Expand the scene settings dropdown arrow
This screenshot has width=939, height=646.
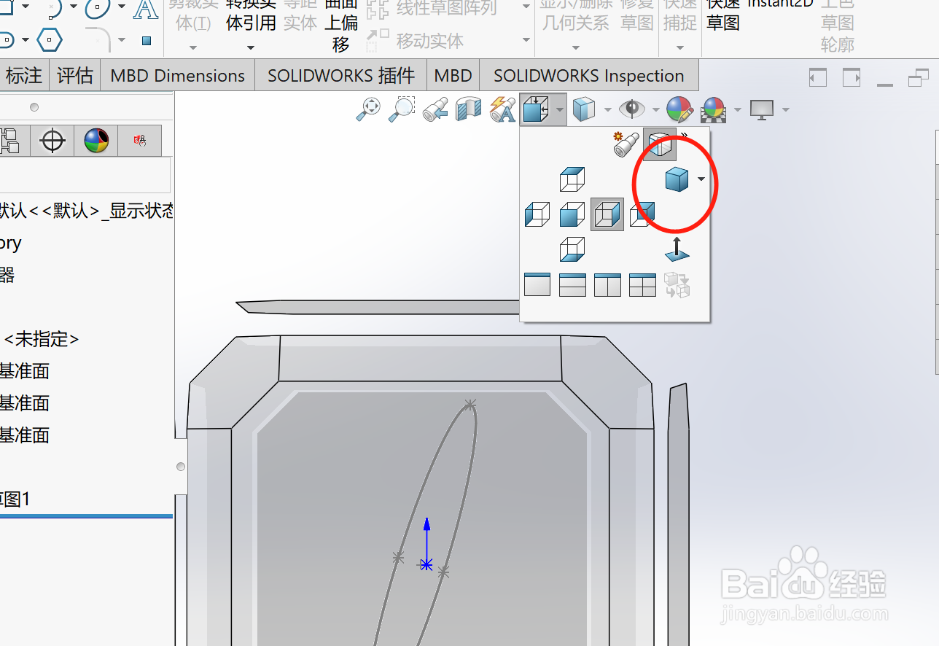click(x=738, y=108)
